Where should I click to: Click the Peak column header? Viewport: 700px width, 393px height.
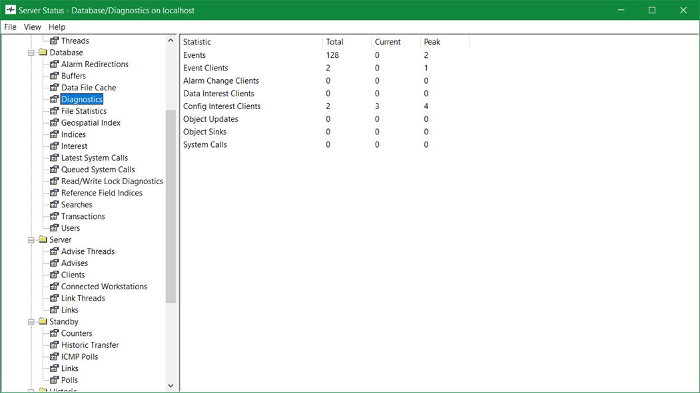tap(444, 42)
